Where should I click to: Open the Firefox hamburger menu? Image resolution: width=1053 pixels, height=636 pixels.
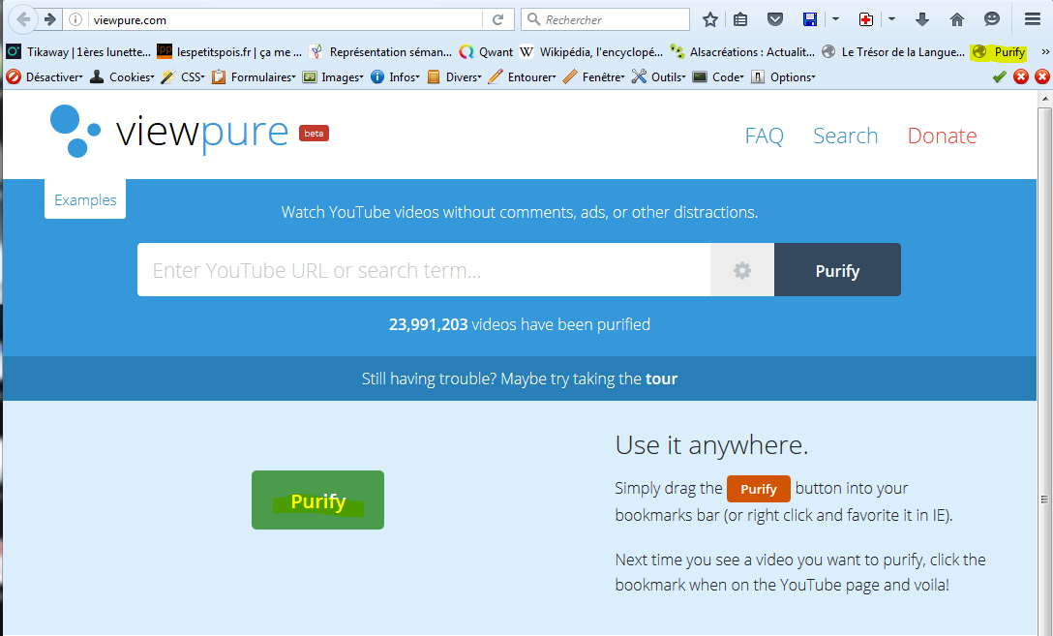[x=1032, y=19]
